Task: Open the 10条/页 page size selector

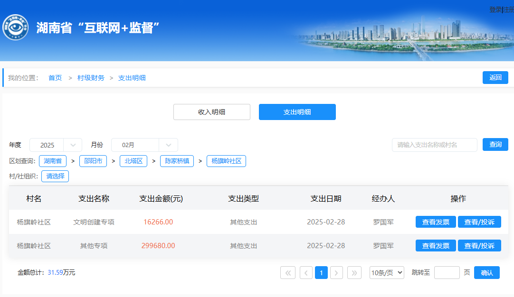Action: (x=387, y=272)
